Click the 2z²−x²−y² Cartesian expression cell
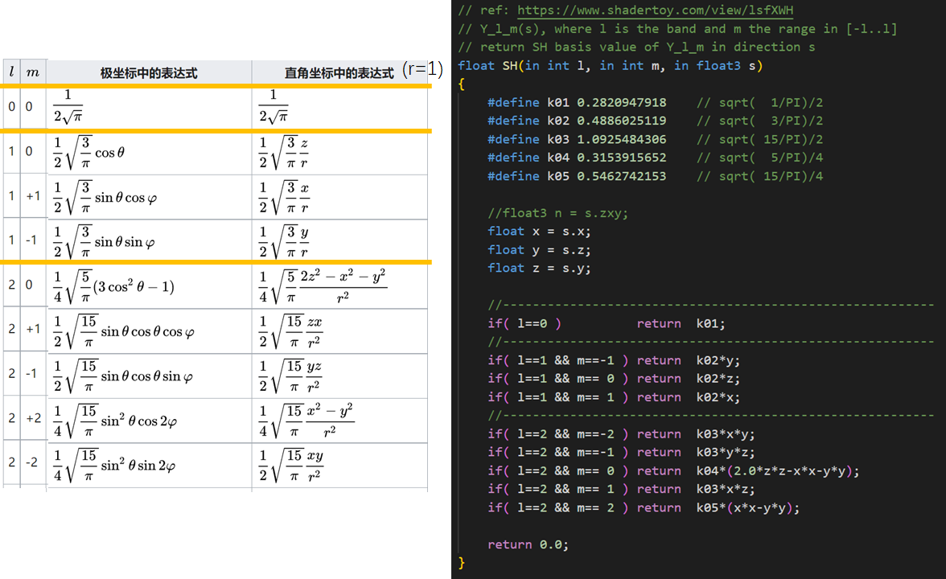Image resolution: width=946 pixels, height=579 pixels. point(323,285)
